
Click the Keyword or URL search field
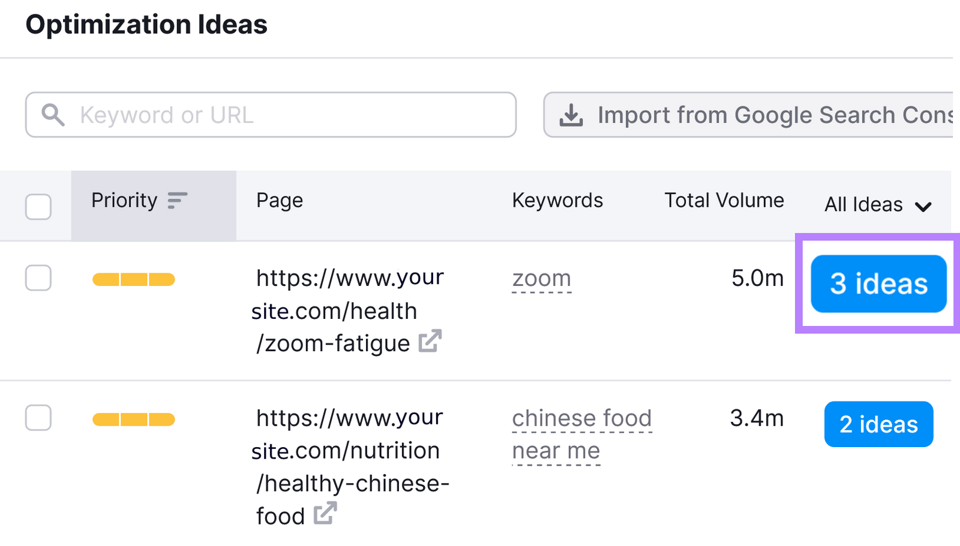coord(270,114)
